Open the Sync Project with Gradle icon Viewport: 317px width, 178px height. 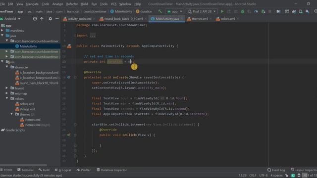tap(294, 11)
